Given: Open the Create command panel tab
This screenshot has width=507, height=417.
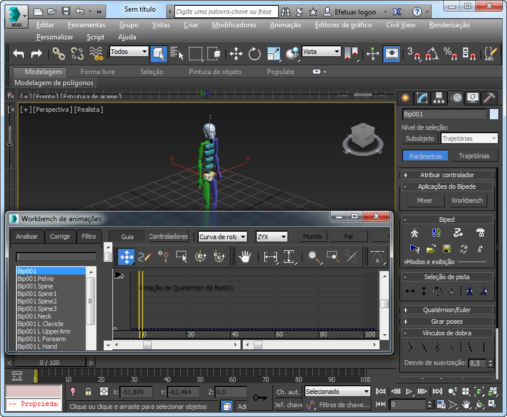Looking at the screenshot, I should pyautogui.click(x=405, y=98).
